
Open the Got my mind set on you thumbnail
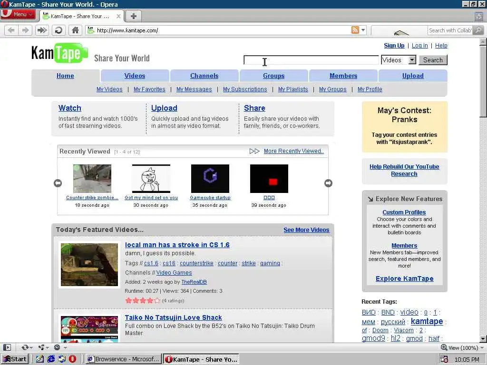tap(151, 179)
